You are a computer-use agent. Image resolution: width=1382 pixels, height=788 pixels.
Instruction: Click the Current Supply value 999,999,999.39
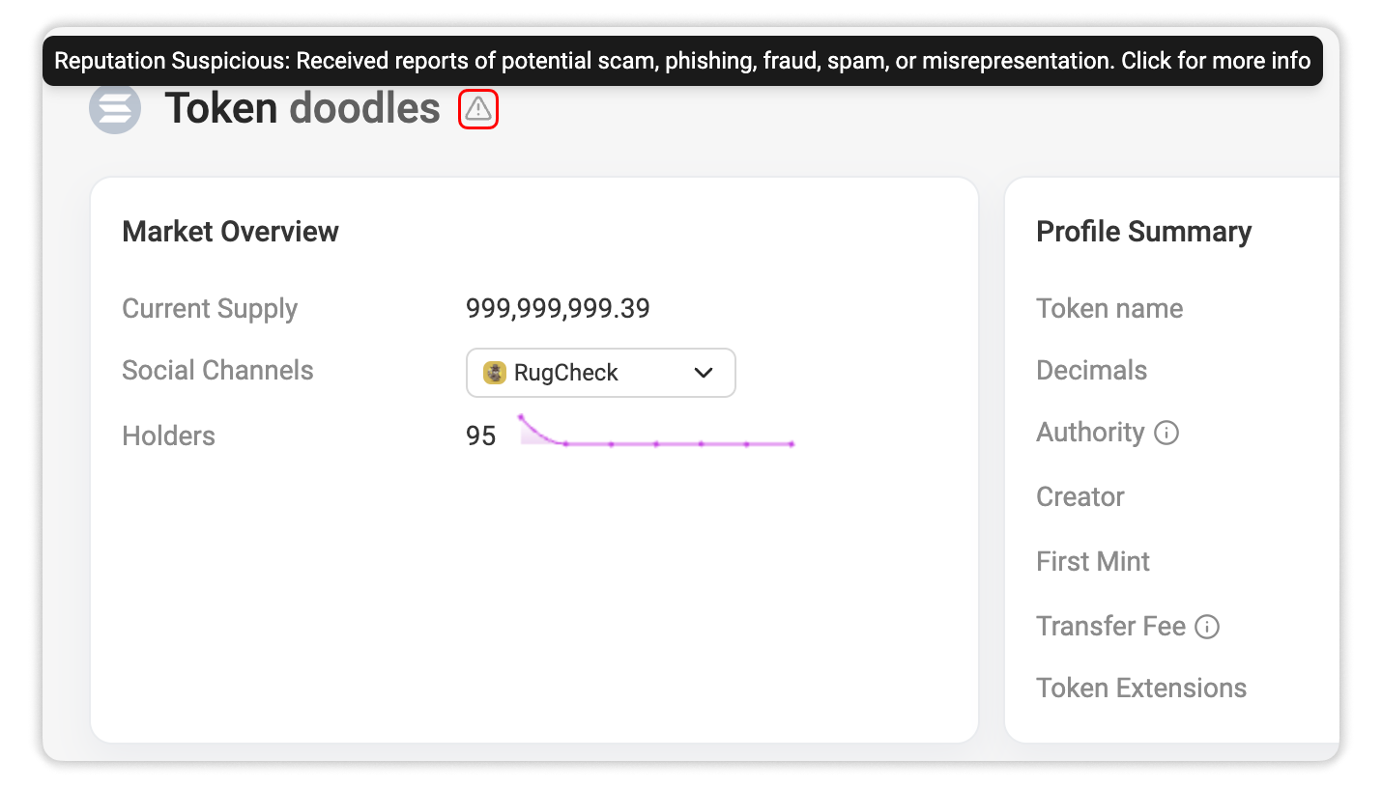tap(558, 309)
